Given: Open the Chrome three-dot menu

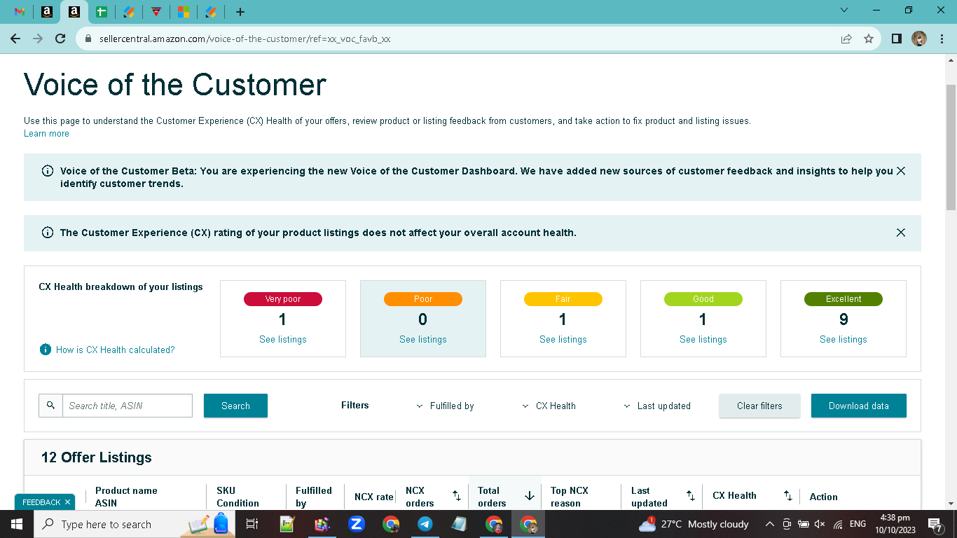Looking at the screenshot, I should click(x=941, y=39).
